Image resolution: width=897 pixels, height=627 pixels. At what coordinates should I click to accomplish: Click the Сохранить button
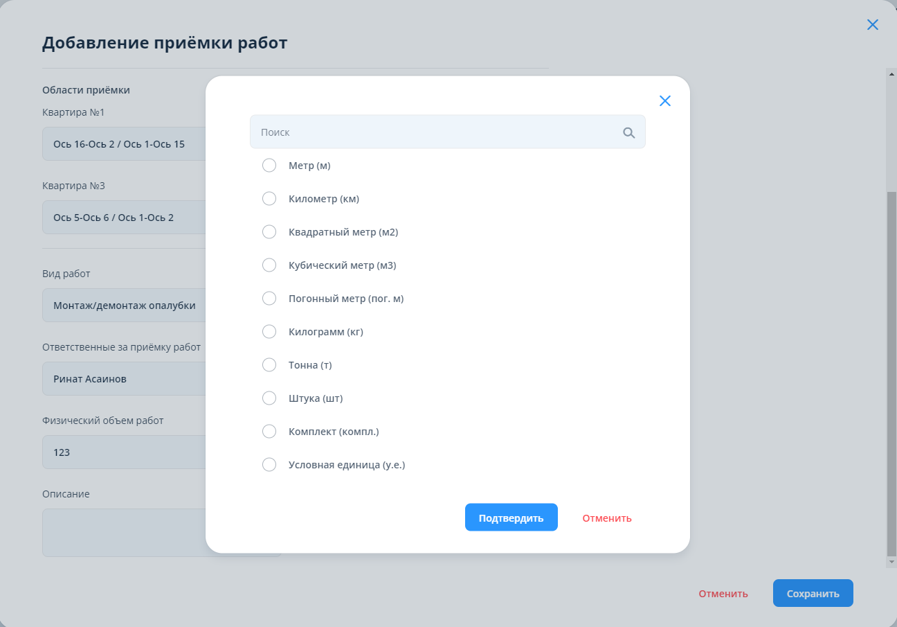(813, 593)
